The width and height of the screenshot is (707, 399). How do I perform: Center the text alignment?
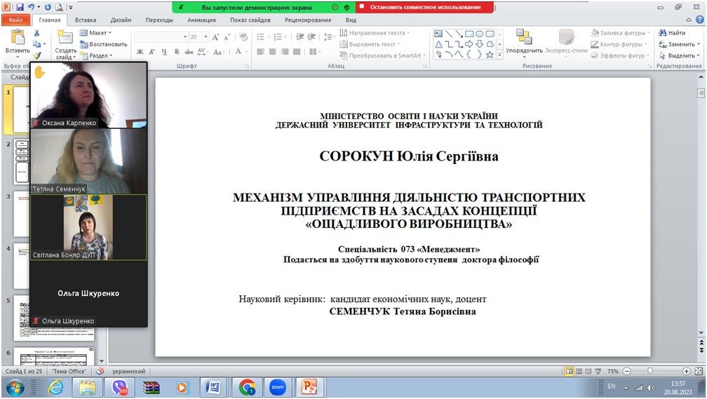coord(272,52)
